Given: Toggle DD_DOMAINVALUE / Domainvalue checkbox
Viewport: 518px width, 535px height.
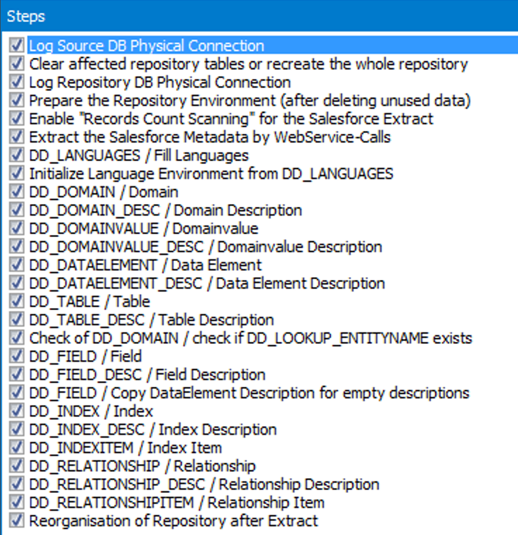Looking at the screenshot, I should [16, 228].
